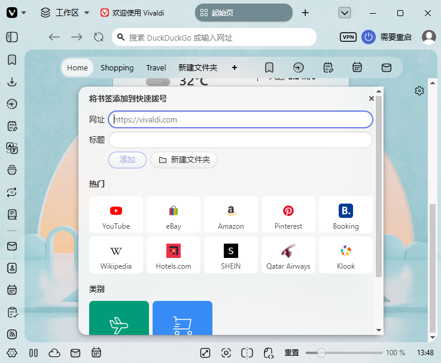
Task: Open the user profile avatar
Action: pos(429,37)
